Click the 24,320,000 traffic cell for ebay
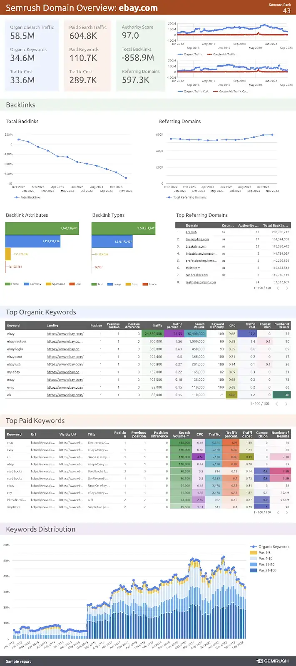This screenshot has height=666, width=296. click(153, 333)
